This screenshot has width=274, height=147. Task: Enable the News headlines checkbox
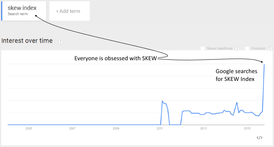coord(203,48)
